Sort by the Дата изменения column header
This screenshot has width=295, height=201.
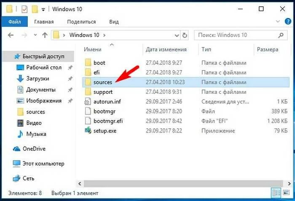tap(166, 49)
